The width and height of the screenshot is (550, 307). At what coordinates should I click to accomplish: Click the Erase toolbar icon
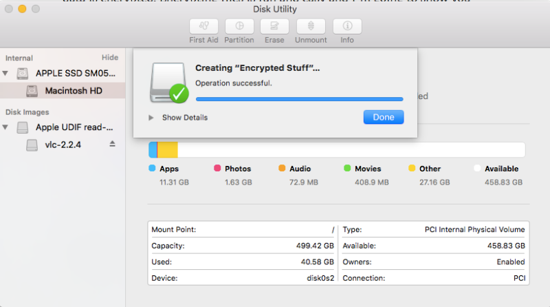pyautogui.click(x=274, y=26)
